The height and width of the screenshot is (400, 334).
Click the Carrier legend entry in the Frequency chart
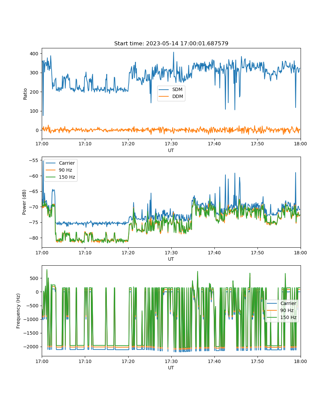(x=282, y=303)
